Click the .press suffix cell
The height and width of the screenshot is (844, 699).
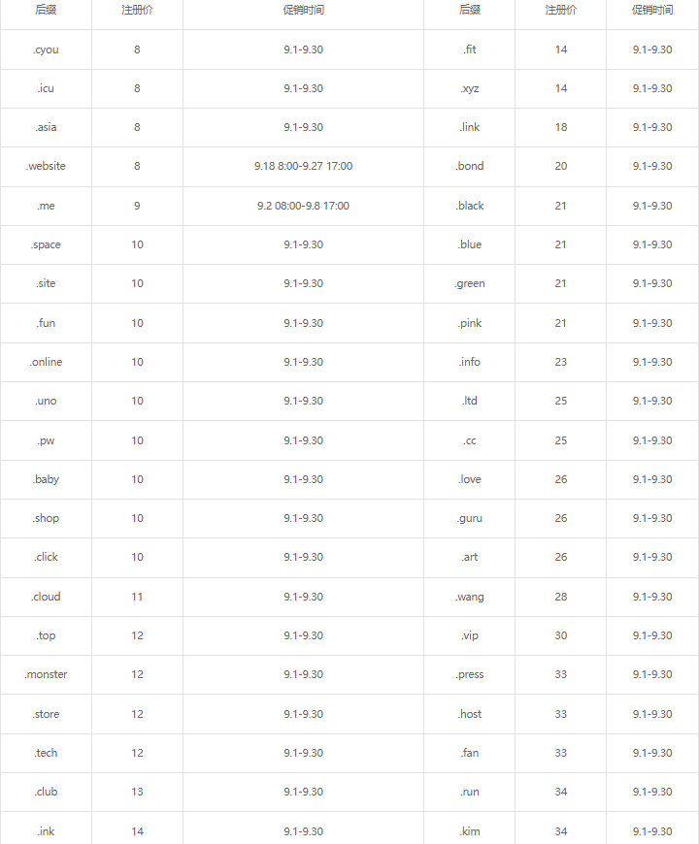470,674
